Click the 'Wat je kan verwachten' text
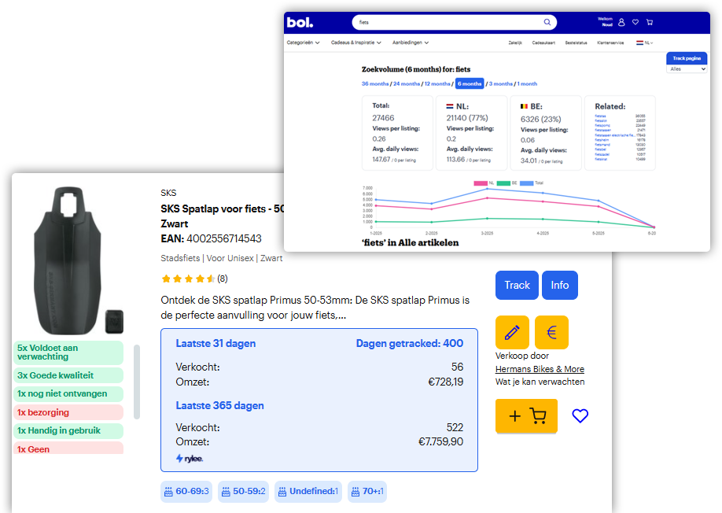 [540, 382]
